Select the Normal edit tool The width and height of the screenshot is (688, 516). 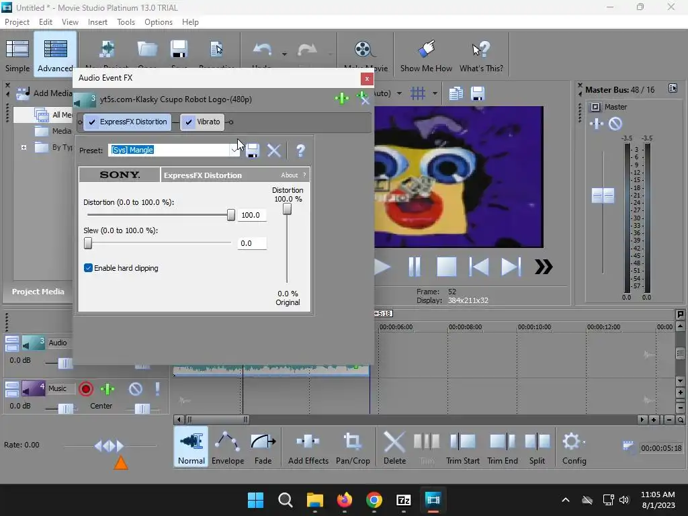pyautogui.click(x=191, y=447)
